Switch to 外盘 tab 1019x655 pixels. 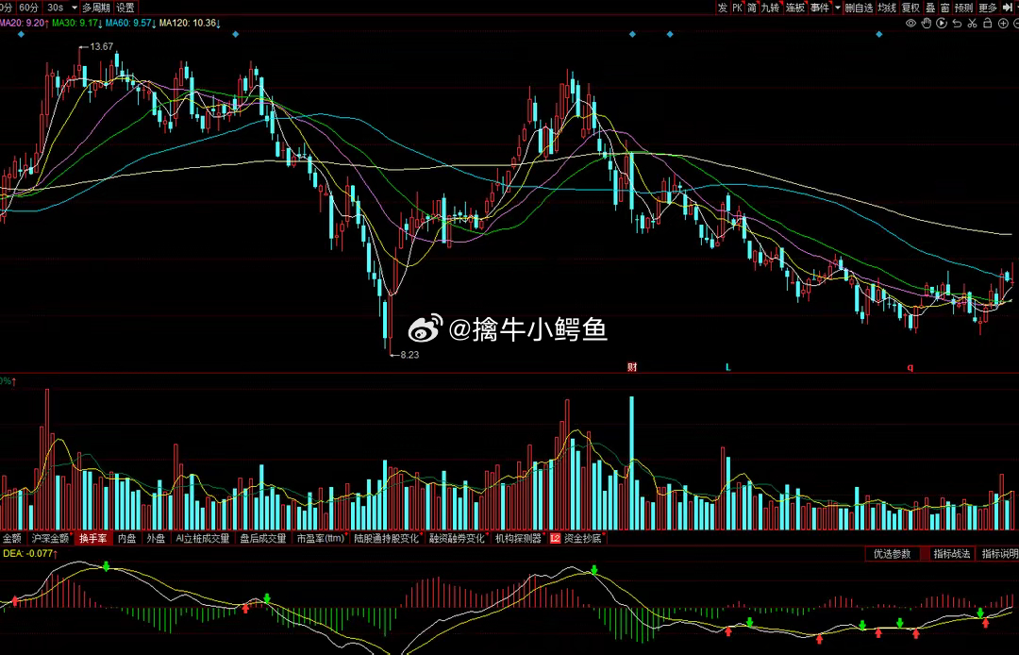click(x=156, y=538)
